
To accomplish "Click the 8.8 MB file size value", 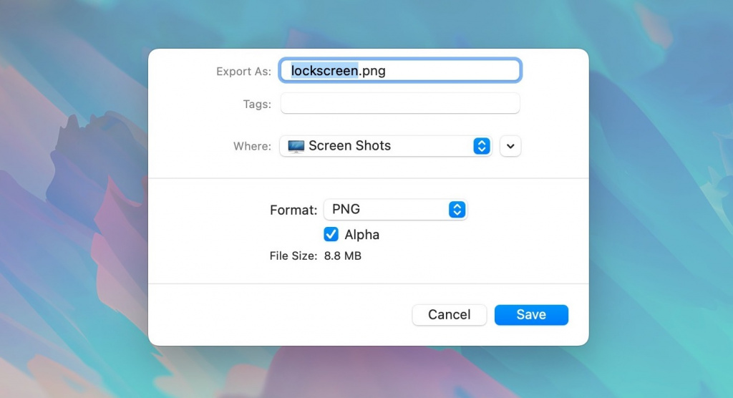I will coord(342,256).
